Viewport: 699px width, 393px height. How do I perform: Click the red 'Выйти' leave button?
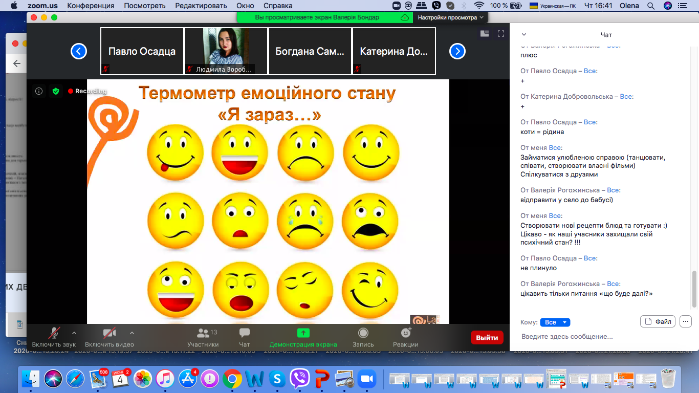click(487, 338)
